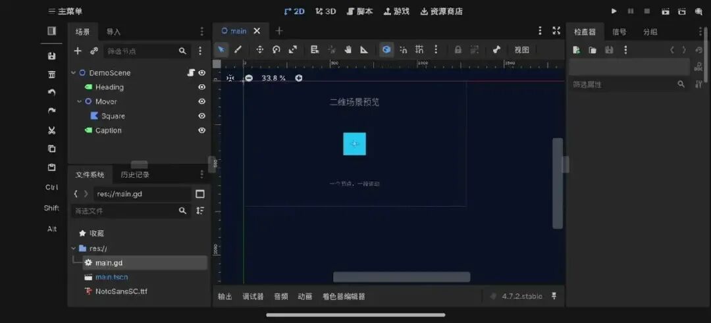
Task: Activate the Pan hand tool
Action: pos(348,50)
